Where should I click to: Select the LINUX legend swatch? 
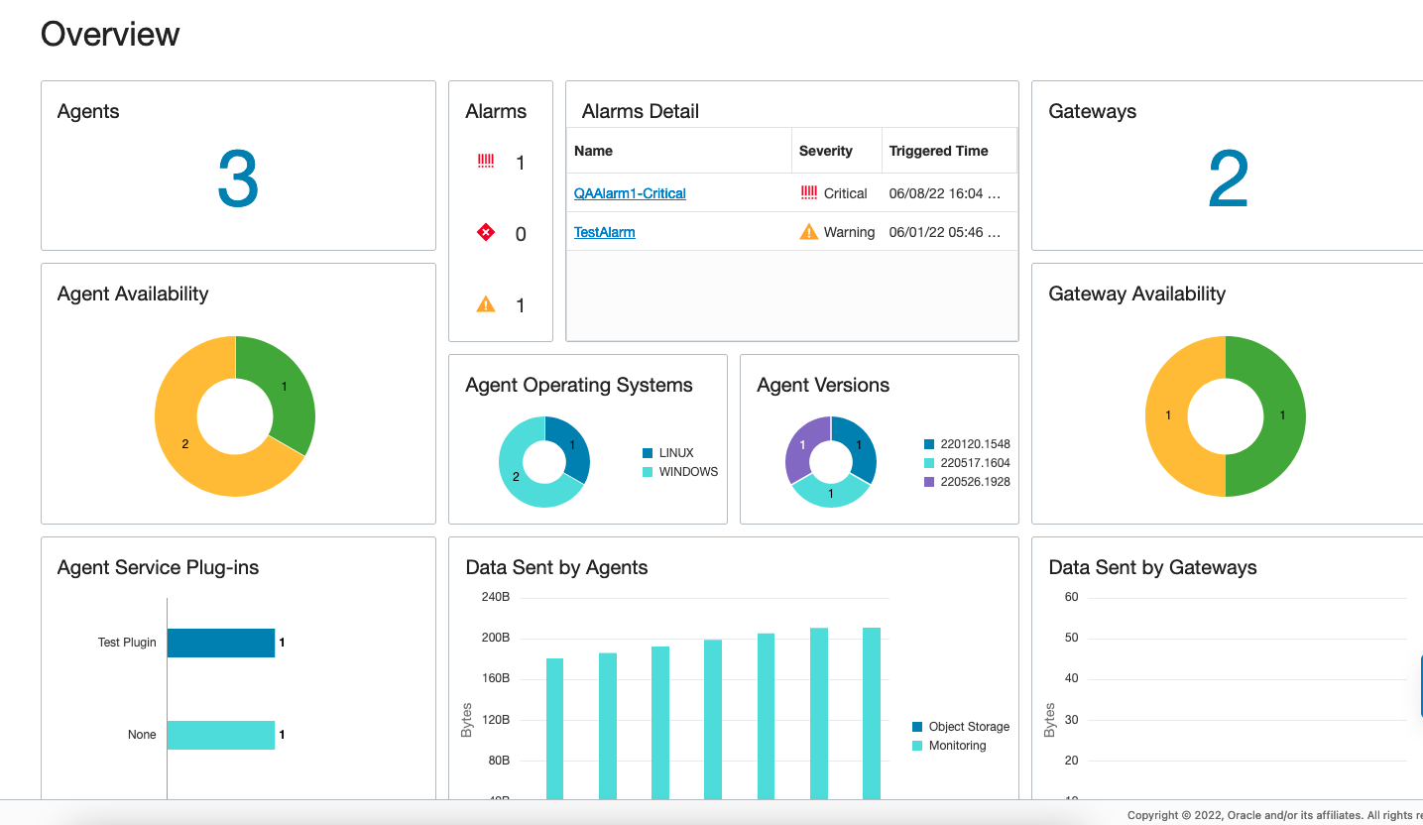point(648,453)
